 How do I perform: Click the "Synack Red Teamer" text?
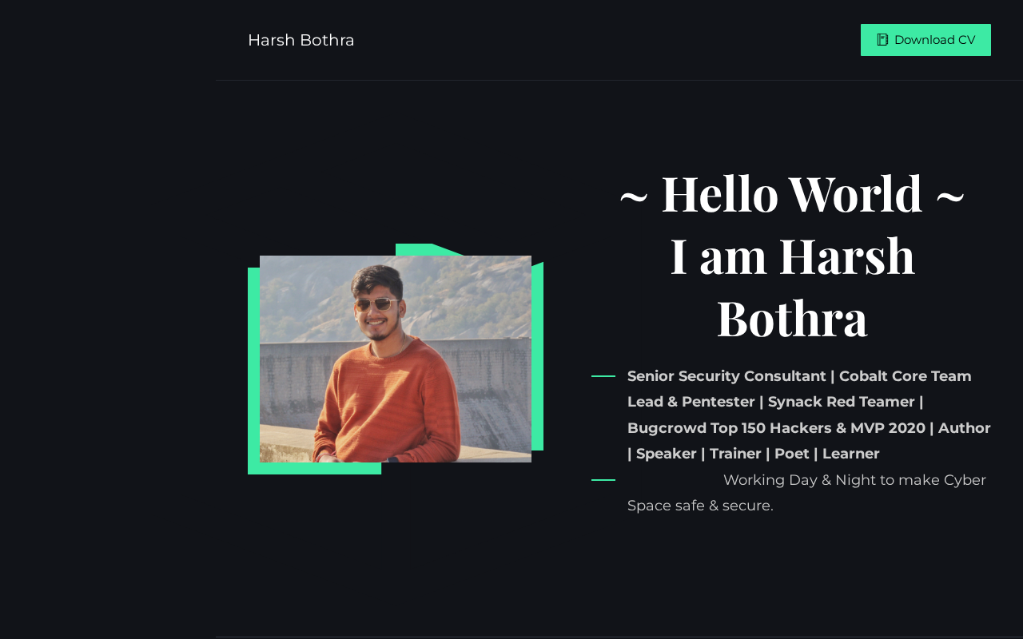[x=842, y=402]
